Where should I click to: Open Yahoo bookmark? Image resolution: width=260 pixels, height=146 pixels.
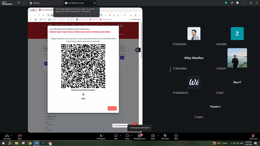pyautogui.click(x=61, y=19)
